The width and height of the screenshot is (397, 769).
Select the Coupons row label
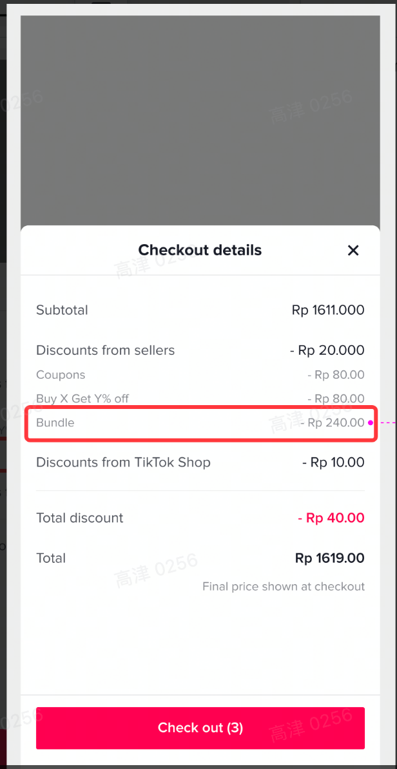tap(61, 375)
